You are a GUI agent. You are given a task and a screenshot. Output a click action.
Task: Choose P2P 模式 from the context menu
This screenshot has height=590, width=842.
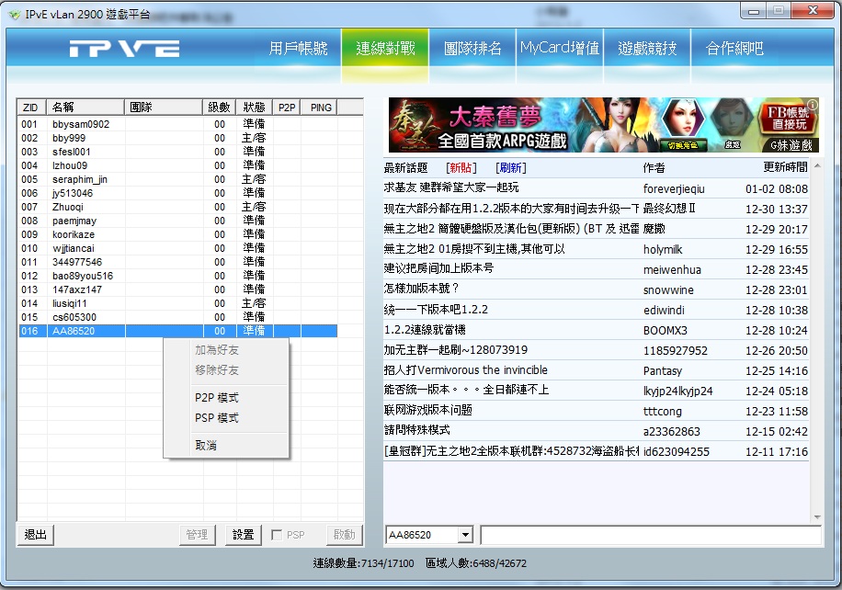(217, 398)
